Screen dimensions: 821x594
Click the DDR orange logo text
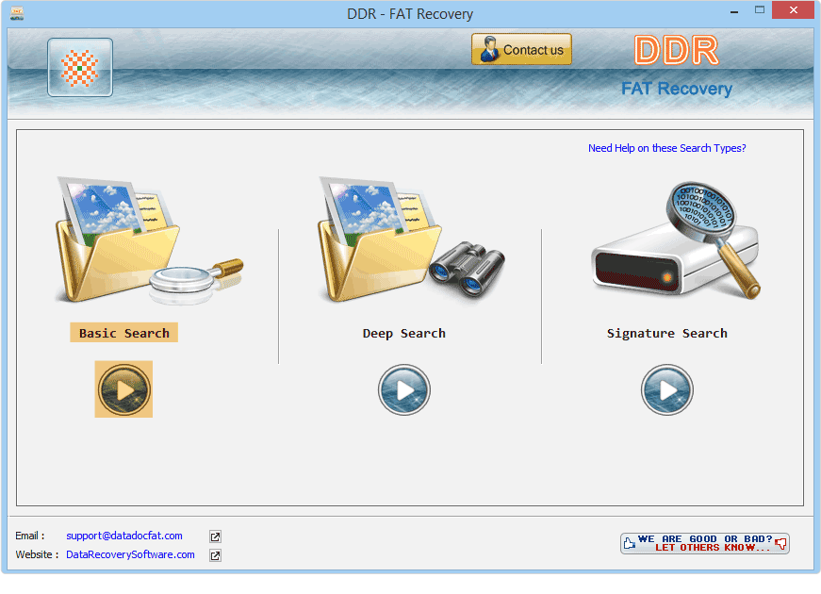point(676,50)
